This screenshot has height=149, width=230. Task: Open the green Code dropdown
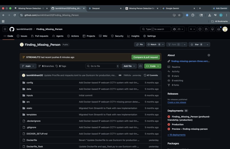(153, 66)
